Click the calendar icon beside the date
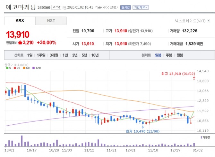Screen dimensions: 215x157 [64, 7]
